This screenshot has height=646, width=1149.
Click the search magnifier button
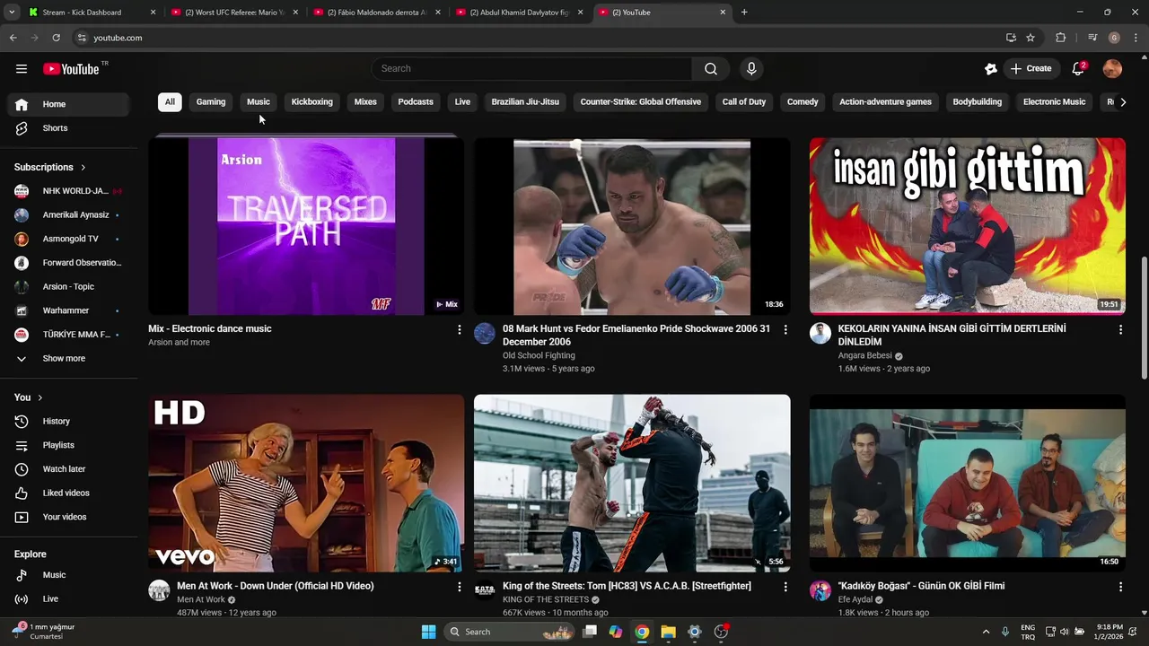711,69
